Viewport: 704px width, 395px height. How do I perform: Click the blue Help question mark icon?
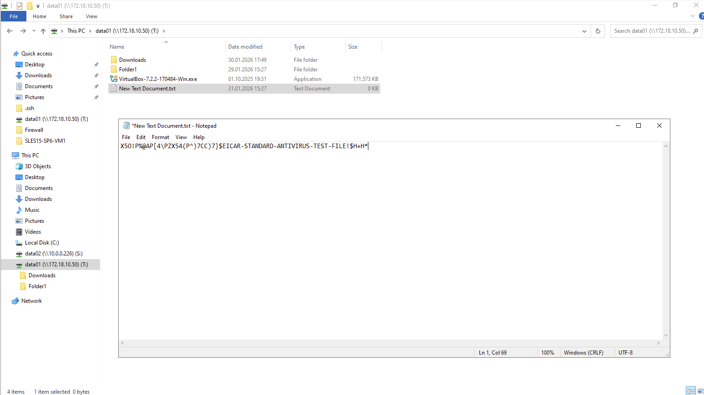coord(701,16)
